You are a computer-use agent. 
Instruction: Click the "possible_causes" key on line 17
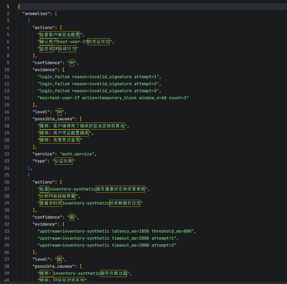point(53,119)
